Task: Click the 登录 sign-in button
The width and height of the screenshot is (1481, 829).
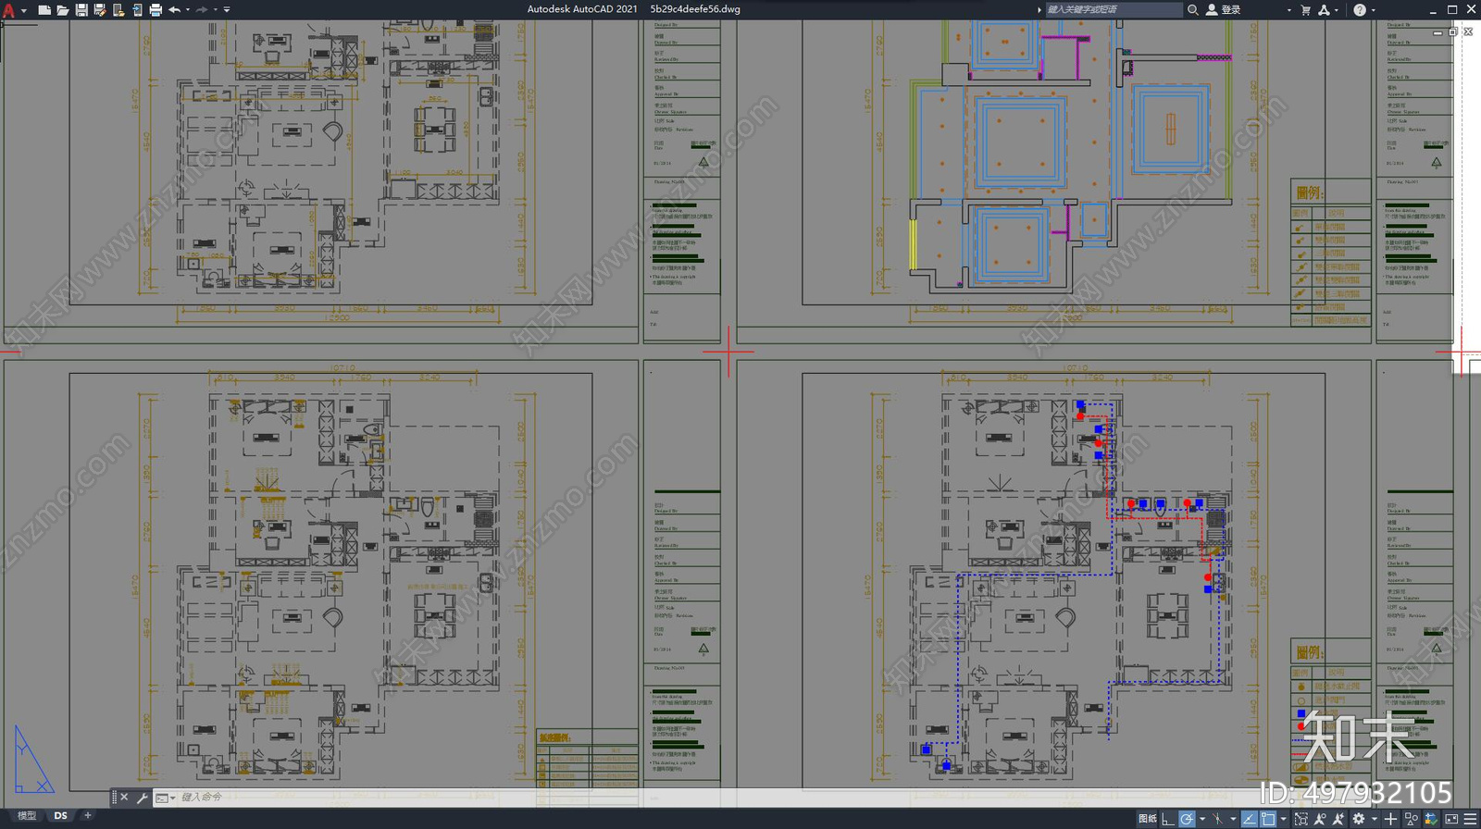Action: point(1224,9)
